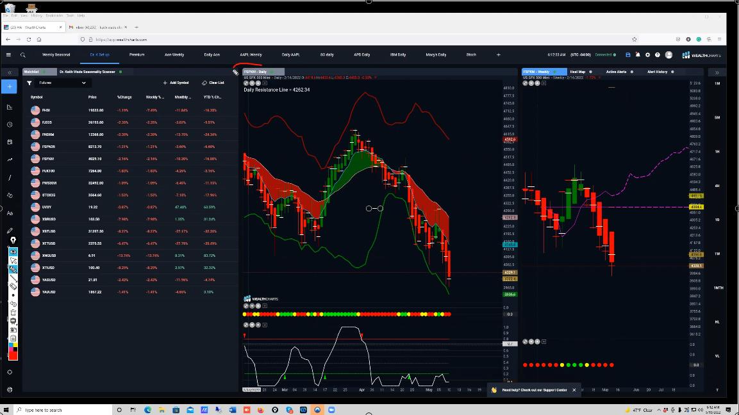Open the Futures watchlist dropdown

click(63, 83)
